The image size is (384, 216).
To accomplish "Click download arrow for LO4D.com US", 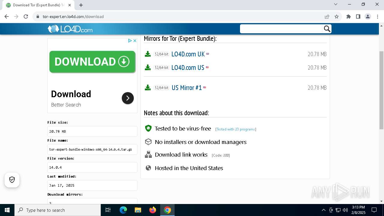I will [x=148, y=67].
